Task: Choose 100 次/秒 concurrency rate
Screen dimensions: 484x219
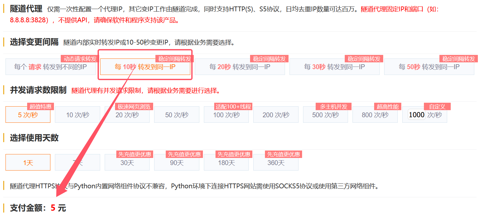Action: point(226,115)
